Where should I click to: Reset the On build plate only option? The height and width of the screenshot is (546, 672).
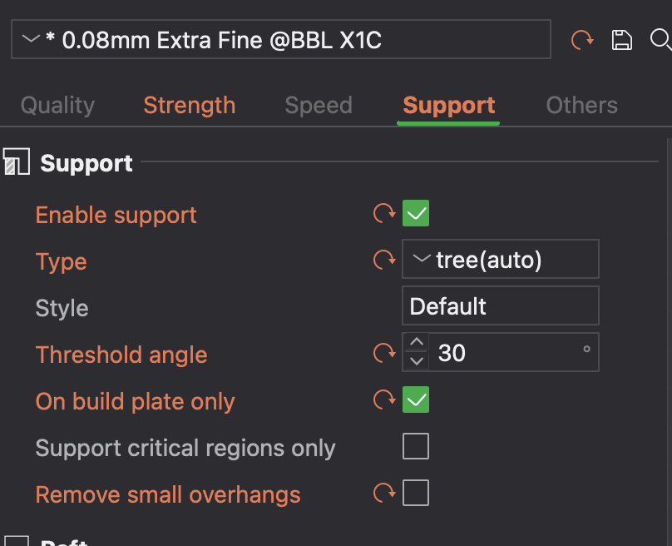383,400
